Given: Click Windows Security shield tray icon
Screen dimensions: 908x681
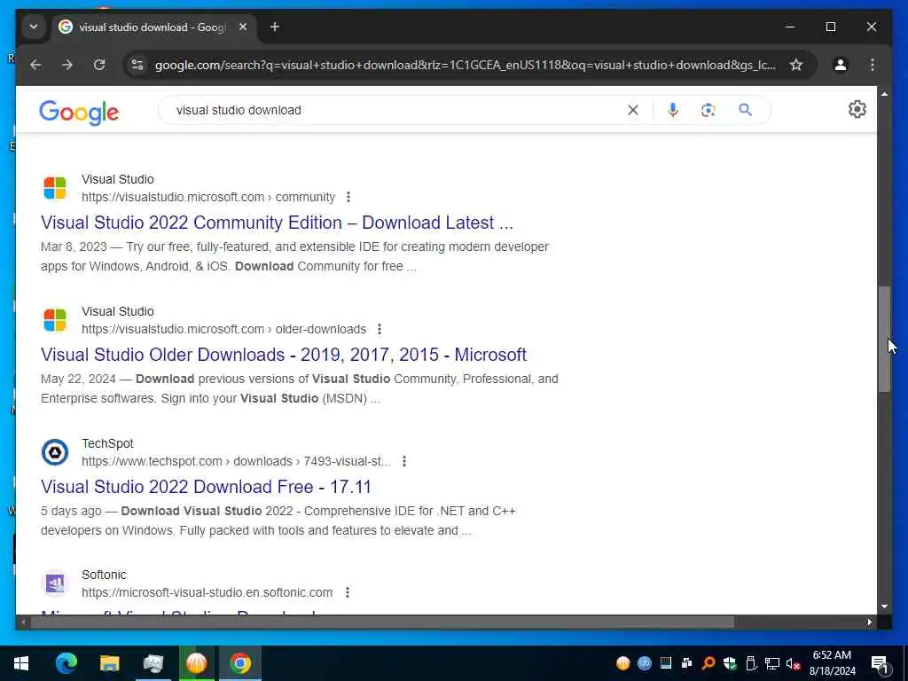Looking at the screenshot, I should 730,663.
